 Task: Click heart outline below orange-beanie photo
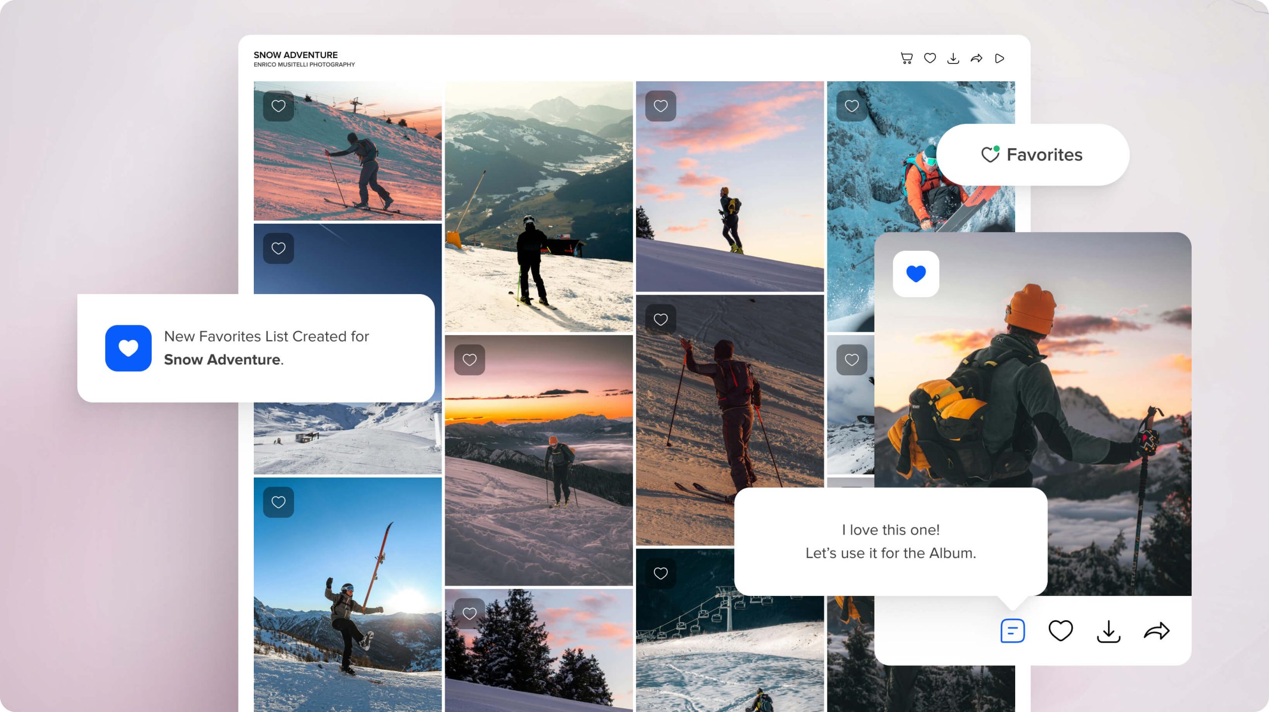[1060, 631]
